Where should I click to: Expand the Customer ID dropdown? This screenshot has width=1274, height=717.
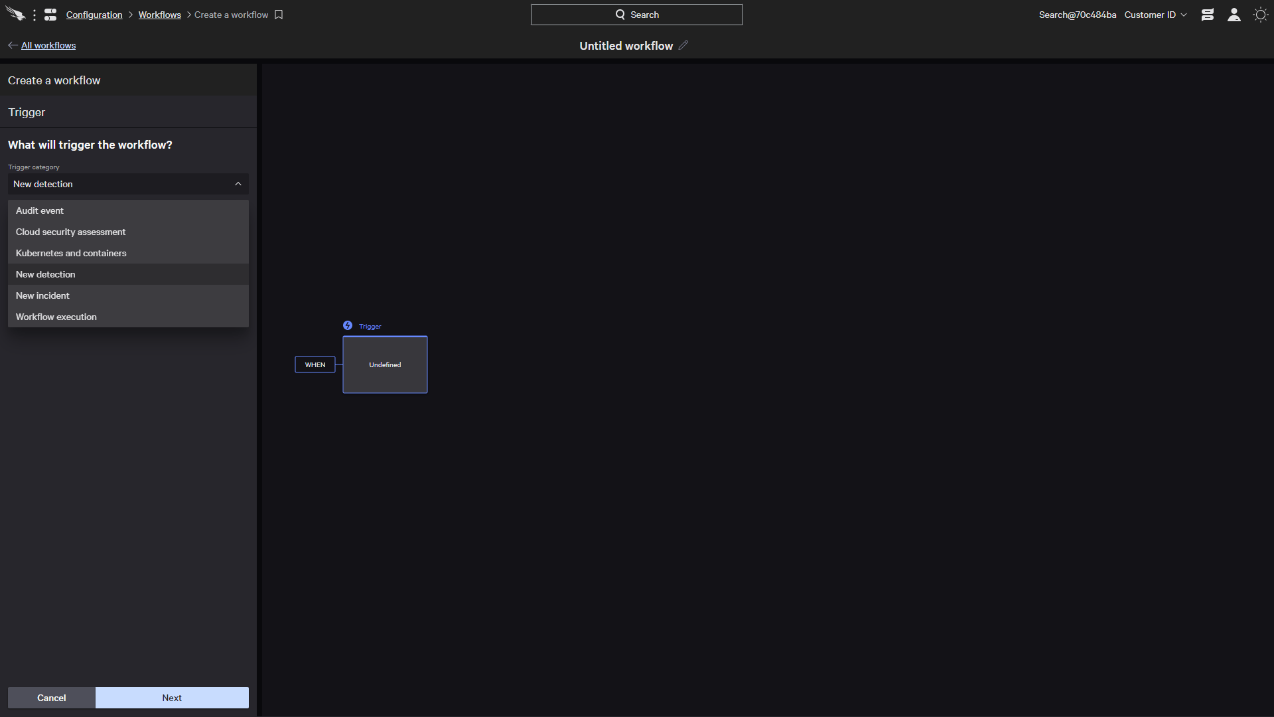[x=1155, y=15]
